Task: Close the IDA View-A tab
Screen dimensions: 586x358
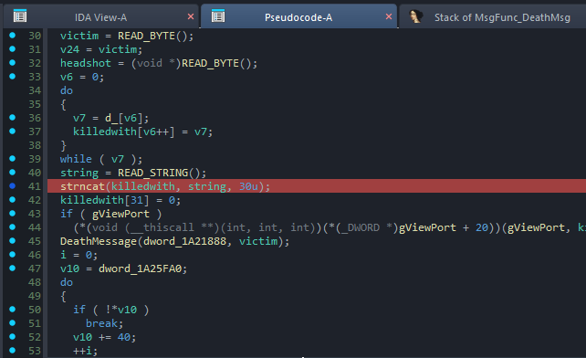Action: [191, 16]
